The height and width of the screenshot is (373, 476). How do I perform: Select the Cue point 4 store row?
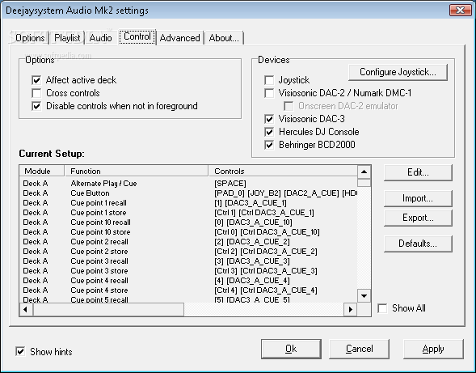[188, 290]
